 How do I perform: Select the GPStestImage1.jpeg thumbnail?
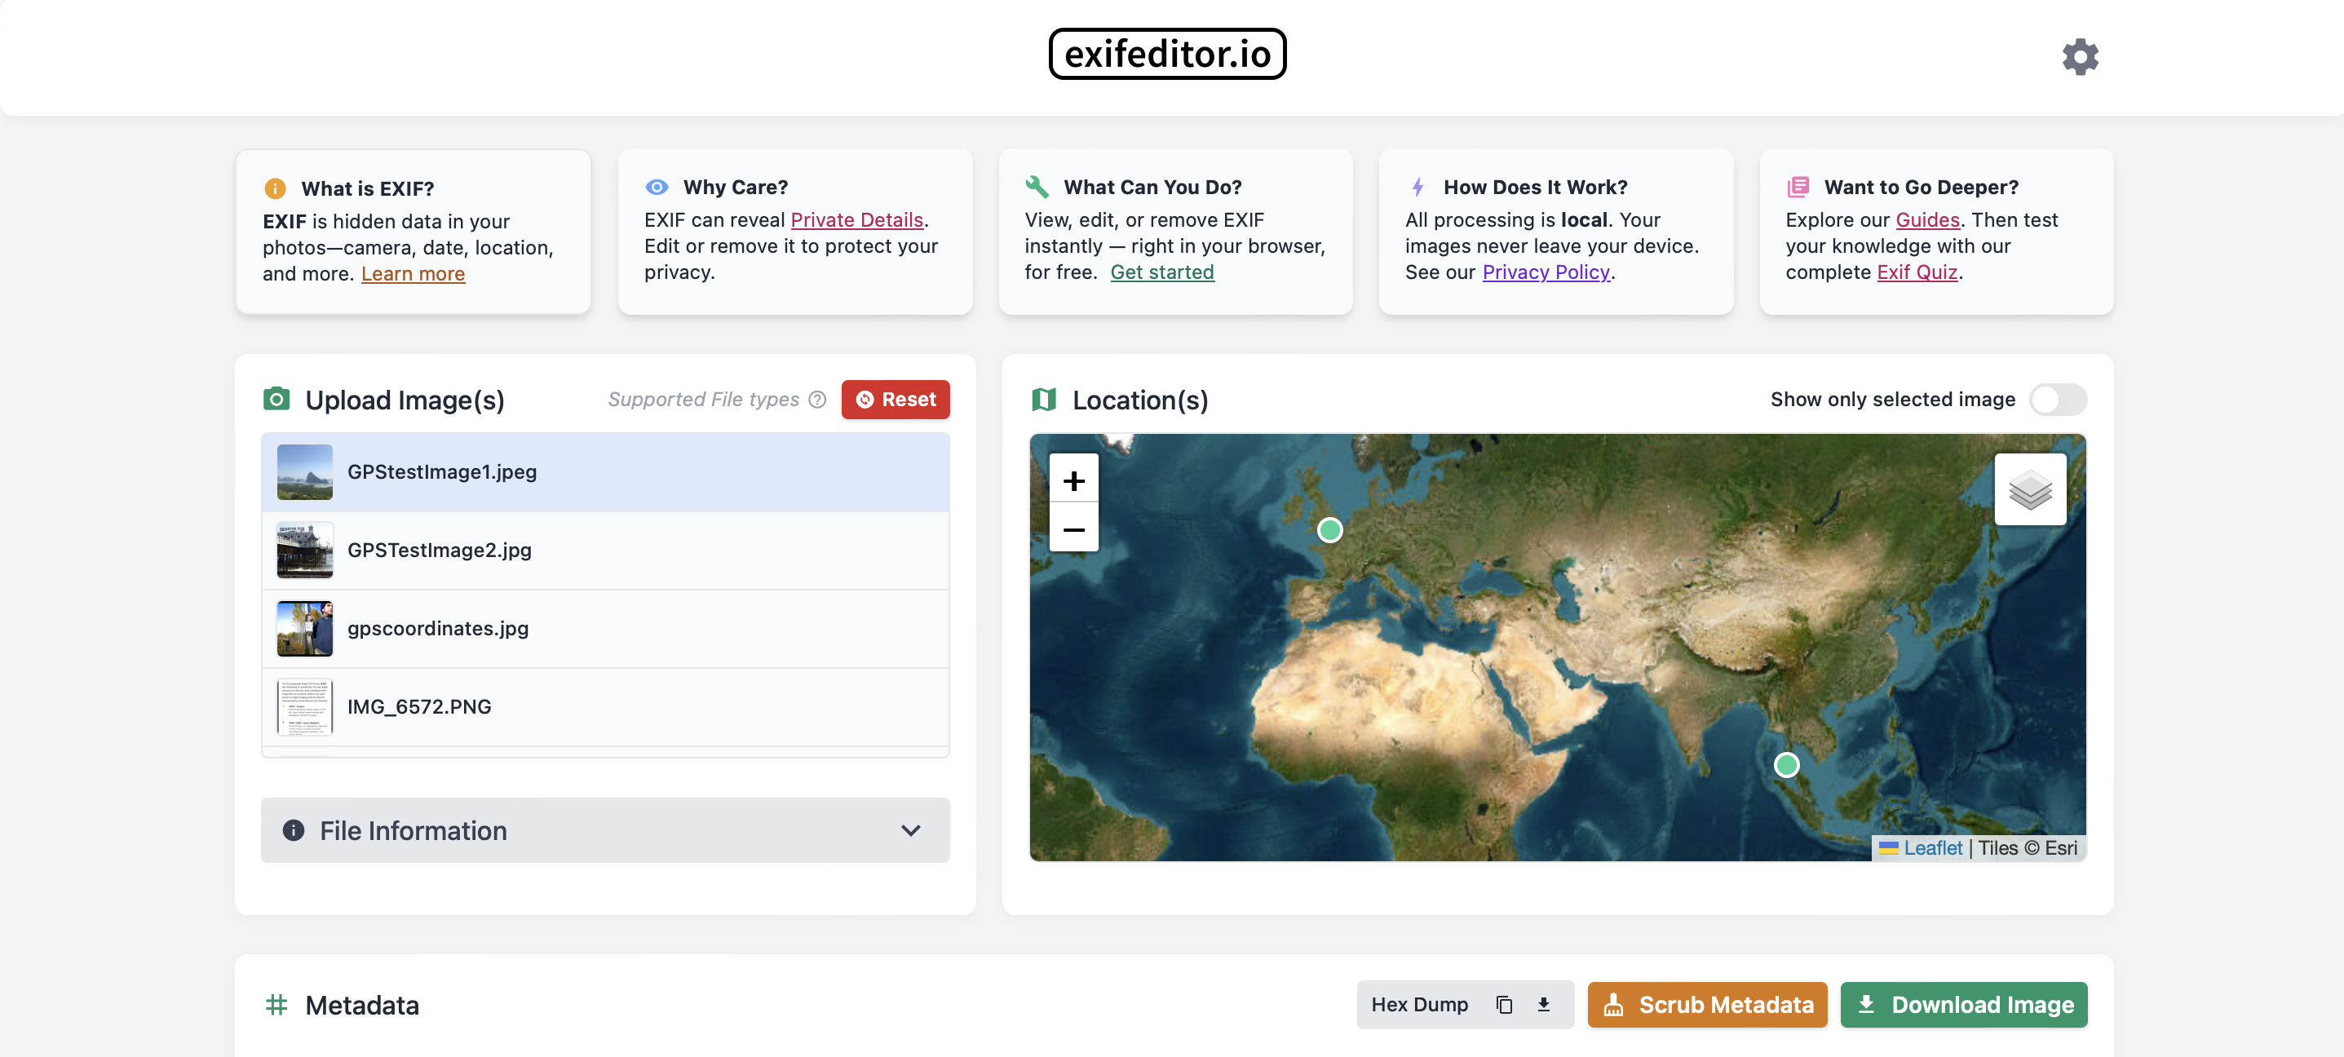pos(304,472)
